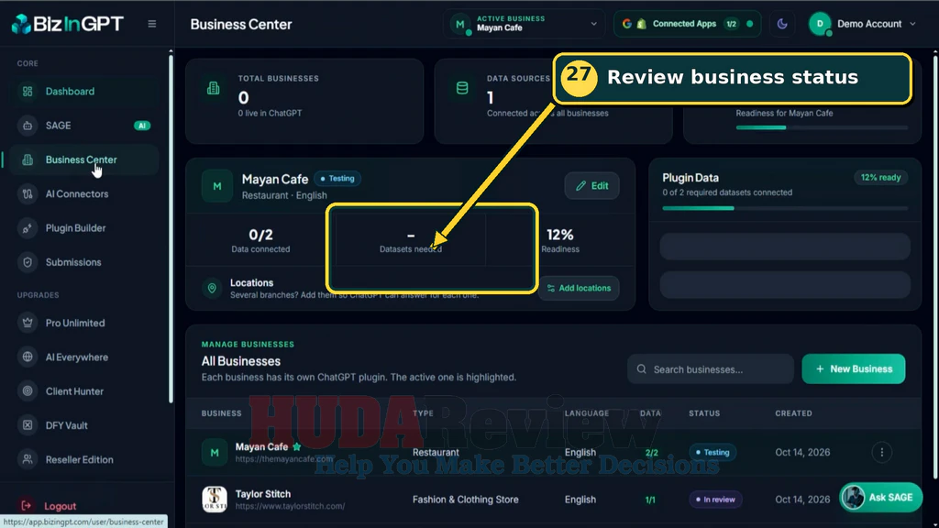
Task: Click the Data Sources database icon
Action: pyautogui.click(x=462, y=89)
